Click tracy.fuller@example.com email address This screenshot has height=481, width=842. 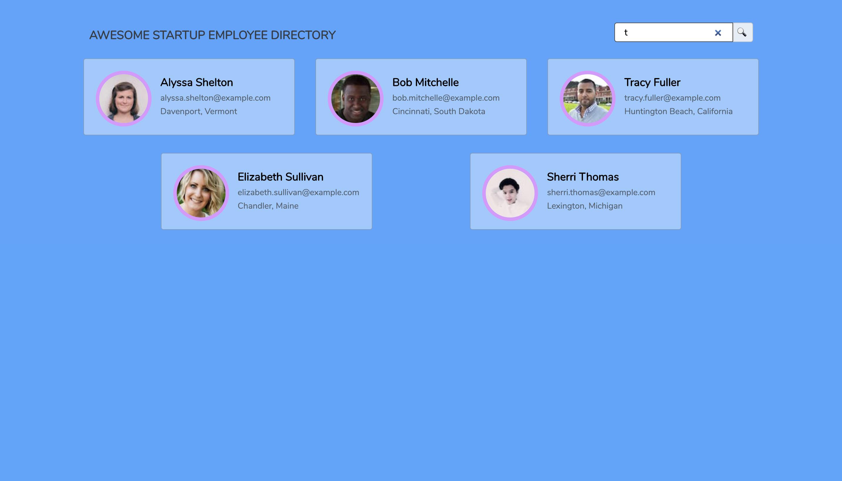(x=673, y=98)
